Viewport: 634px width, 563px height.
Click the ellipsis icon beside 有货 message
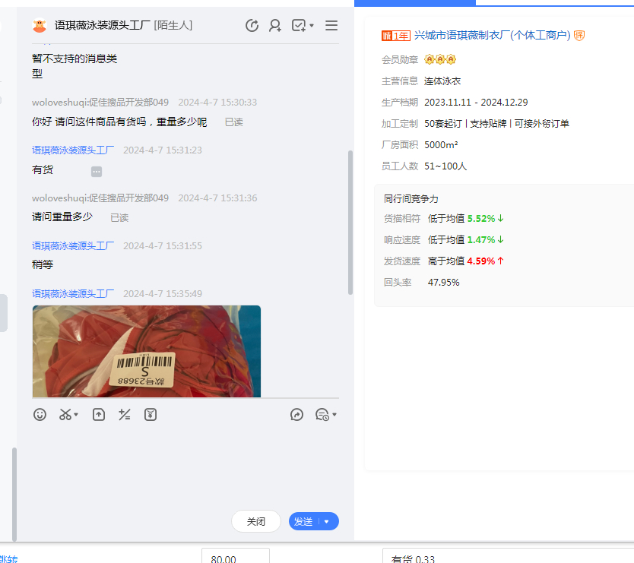point(97,172)
